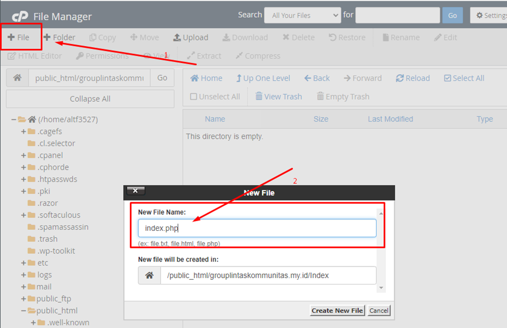Click the search text field after 'for'
This screenshot has height=328, width=507.
(397, 15)
